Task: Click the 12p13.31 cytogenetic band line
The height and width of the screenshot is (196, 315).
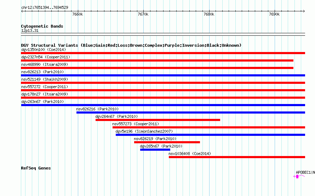Action: pos(163,34)
